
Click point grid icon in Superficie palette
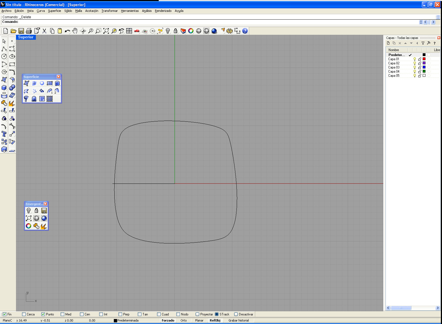point(50,99)
